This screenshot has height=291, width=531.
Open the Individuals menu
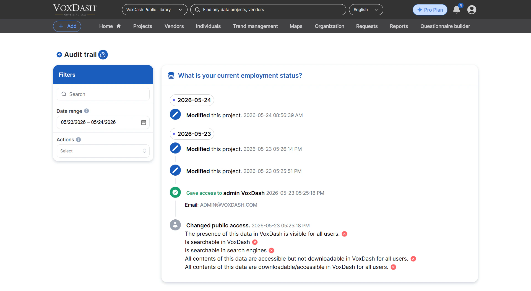[208, 26]
